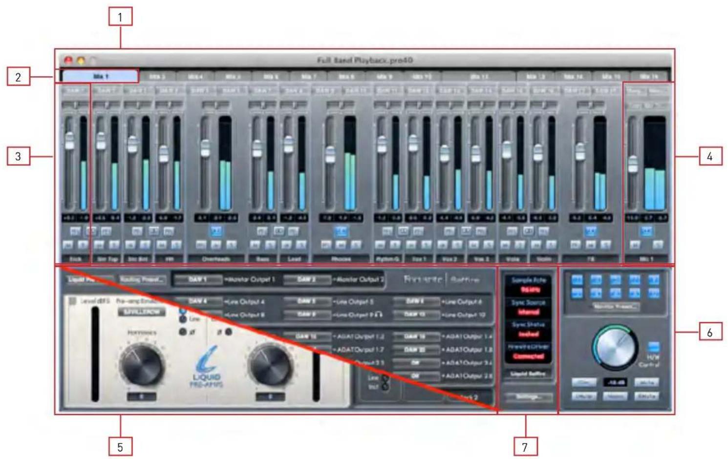Switch to the Mix 16 tab
Screen dimensions: 728x459
tap(648, 76)
